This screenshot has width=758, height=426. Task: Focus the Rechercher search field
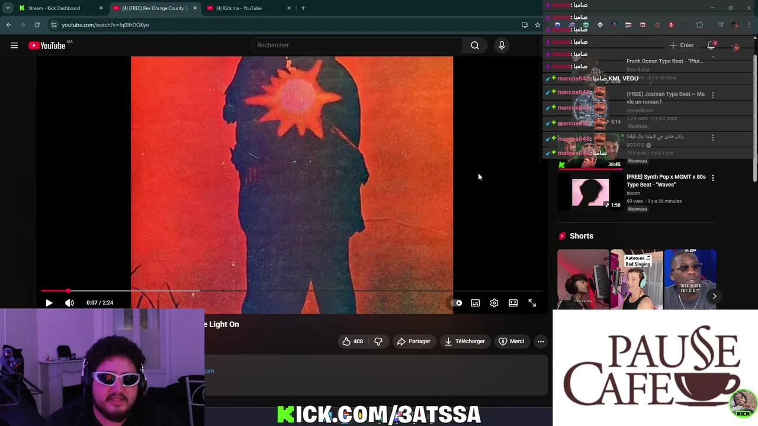[357, 45]
